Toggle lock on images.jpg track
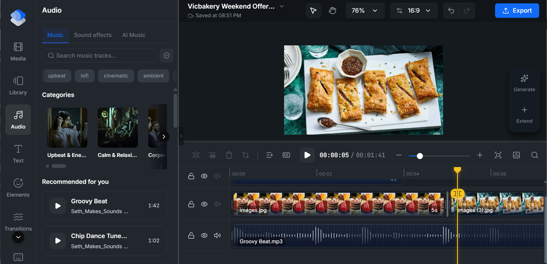This screenshot has height=264, width=547. tap(191, 204)
